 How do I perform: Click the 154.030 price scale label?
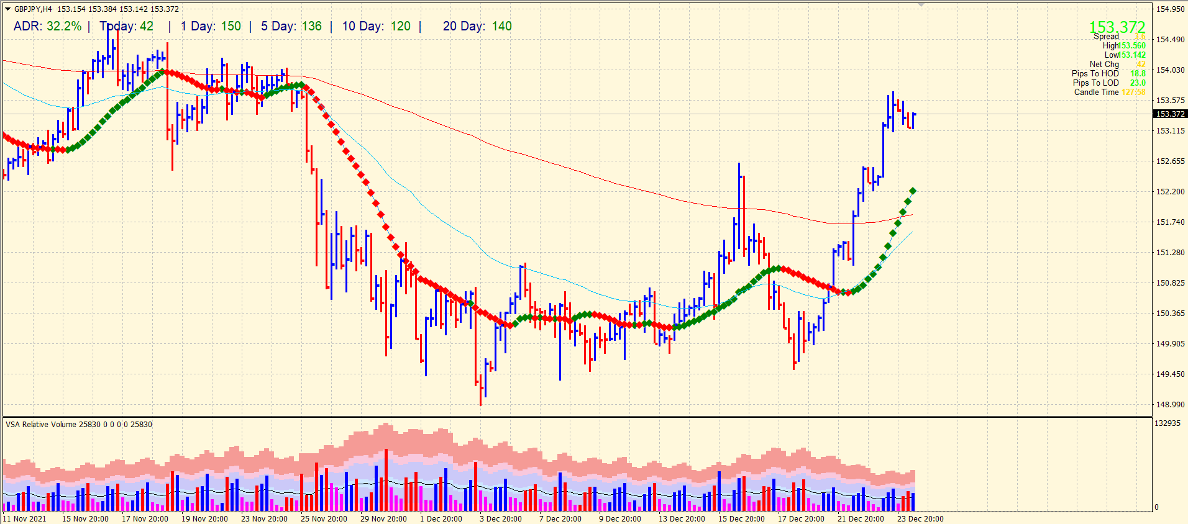pos(1170,70)
